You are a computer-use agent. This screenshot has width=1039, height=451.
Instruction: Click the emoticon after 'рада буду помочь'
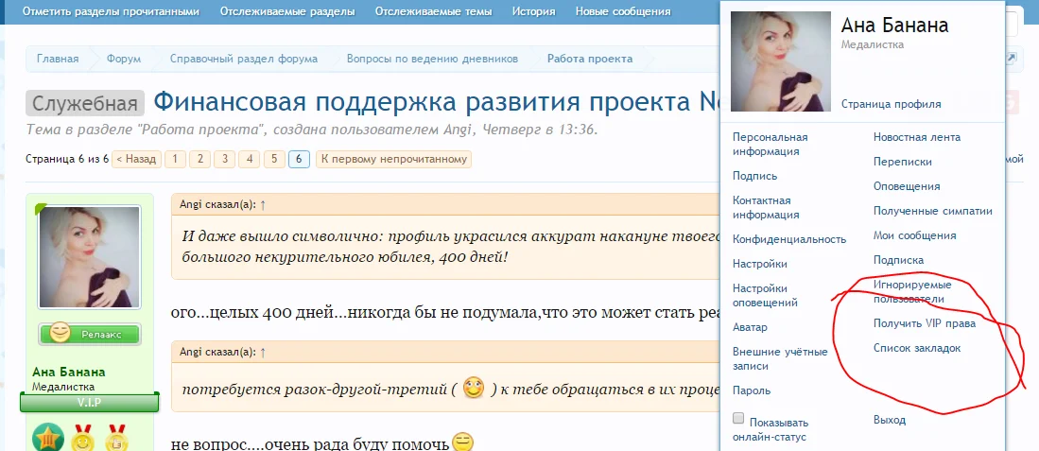point(462,442)
